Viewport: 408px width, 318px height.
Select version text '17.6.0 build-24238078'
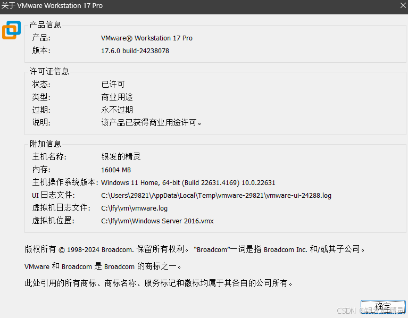click(135, 51)
